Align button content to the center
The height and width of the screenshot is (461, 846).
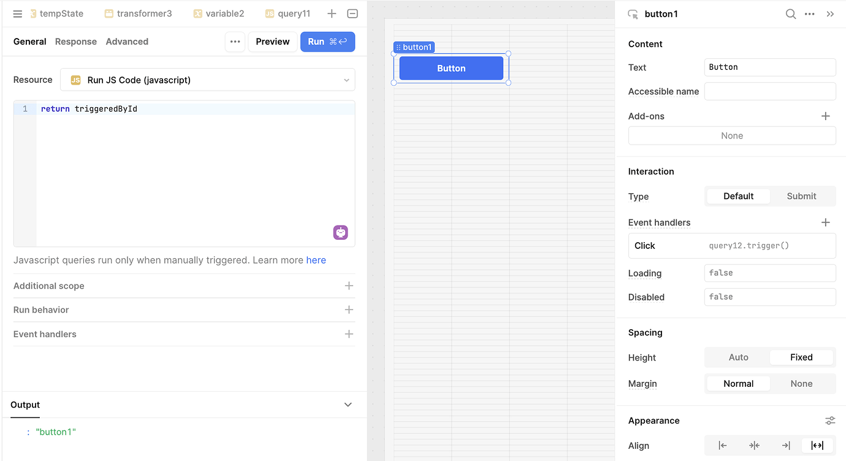(x=754, y=446)
